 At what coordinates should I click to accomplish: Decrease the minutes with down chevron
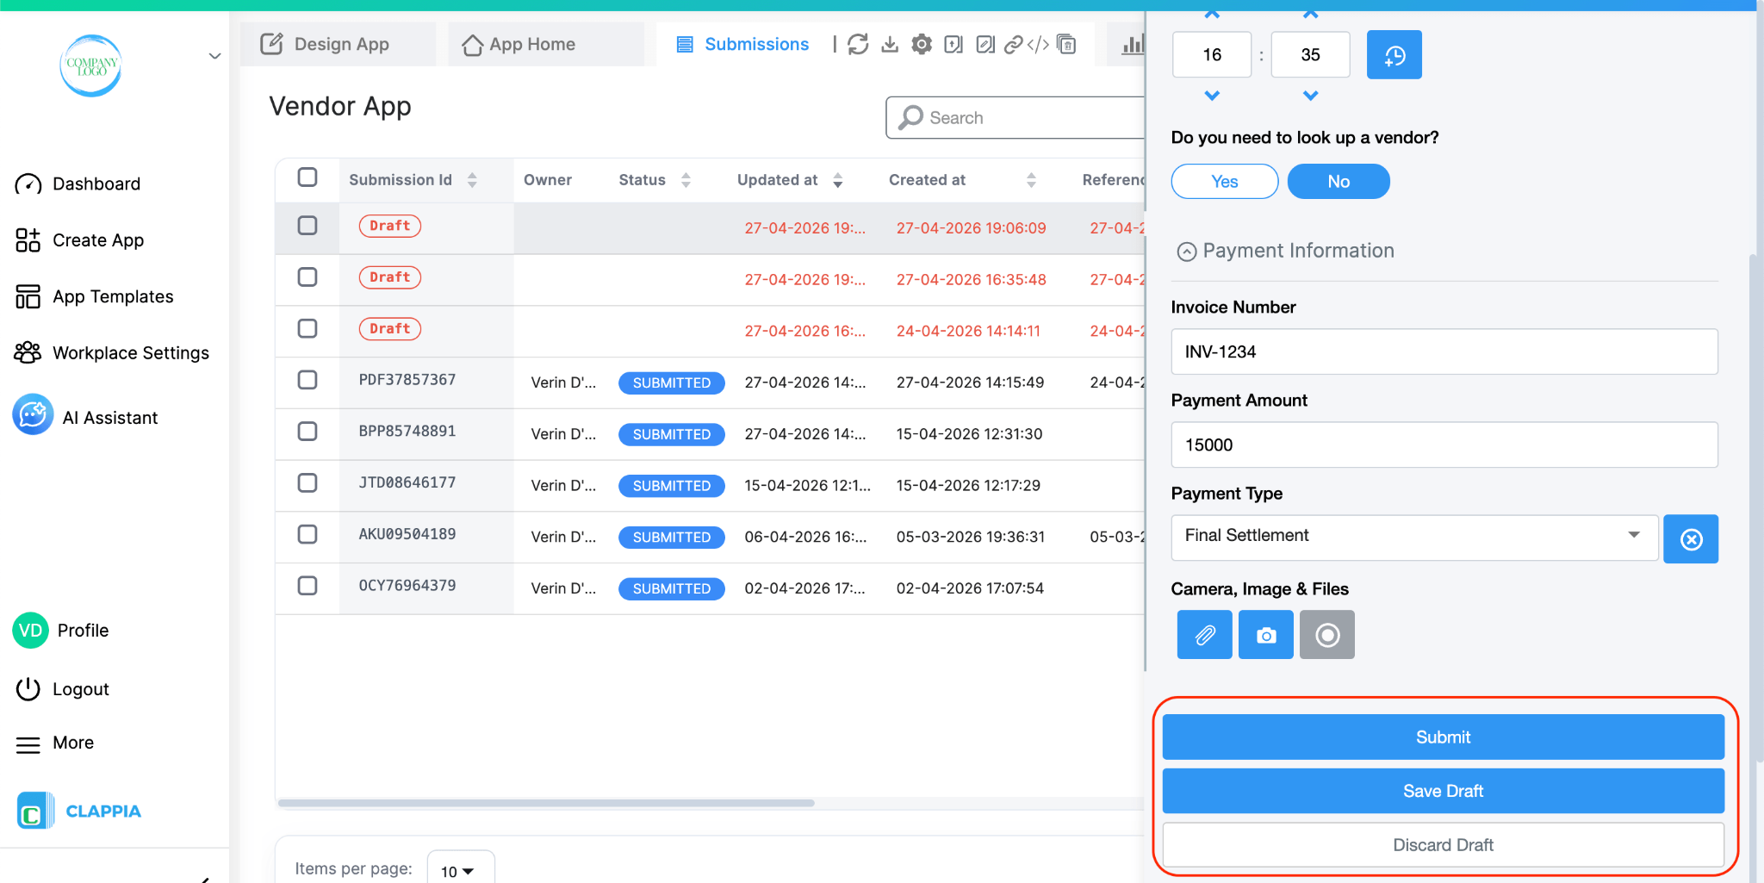coord(1310,96)
